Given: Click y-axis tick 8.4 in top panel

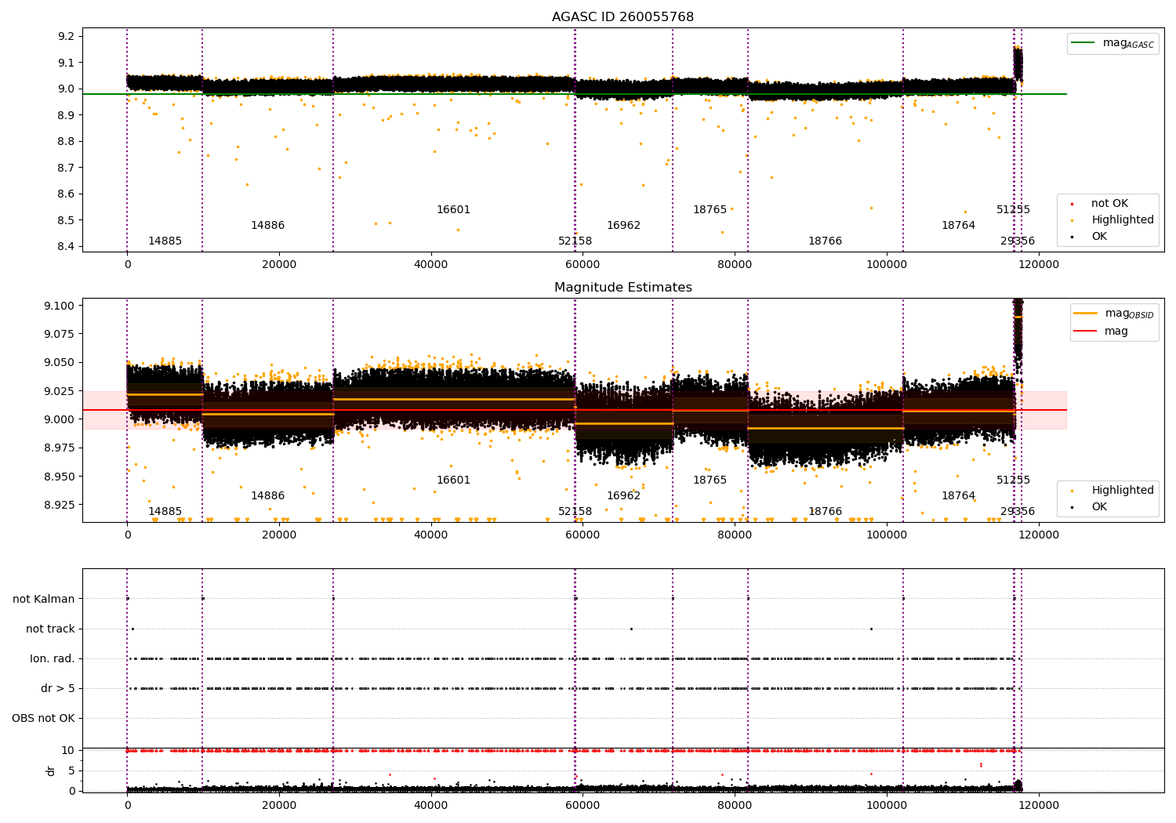Looking at the screenshot, I should [67, 246].
